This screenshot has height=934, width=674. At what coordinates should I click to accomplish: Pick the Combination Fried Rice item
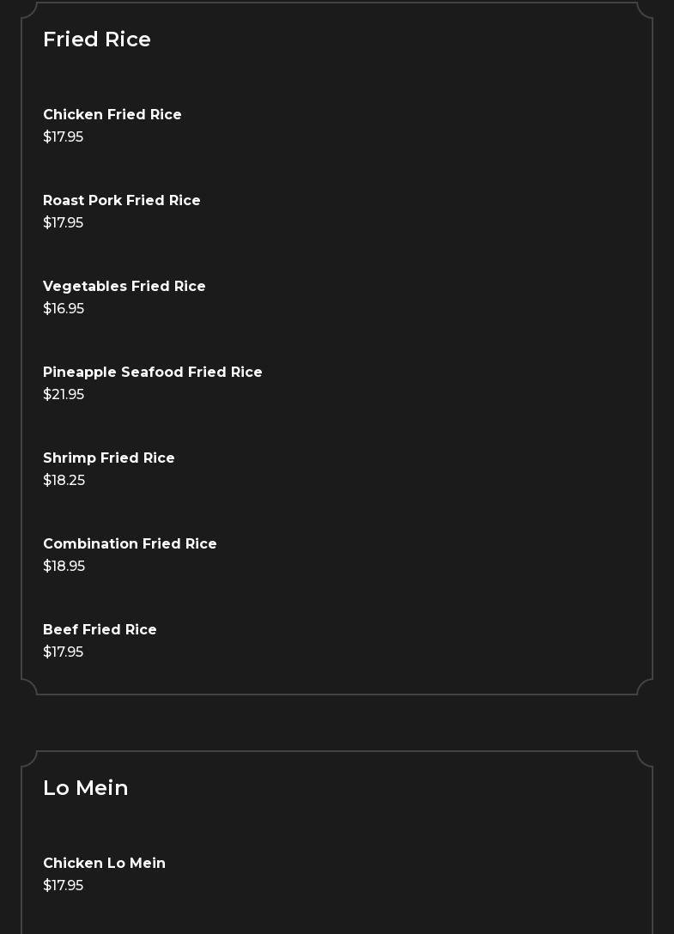point(130,544)
